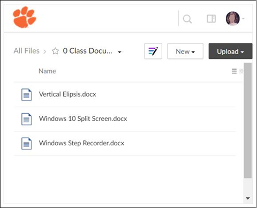Click the vertical scrollbar thumb
The image size is (257, 208).
click(248, 120)
